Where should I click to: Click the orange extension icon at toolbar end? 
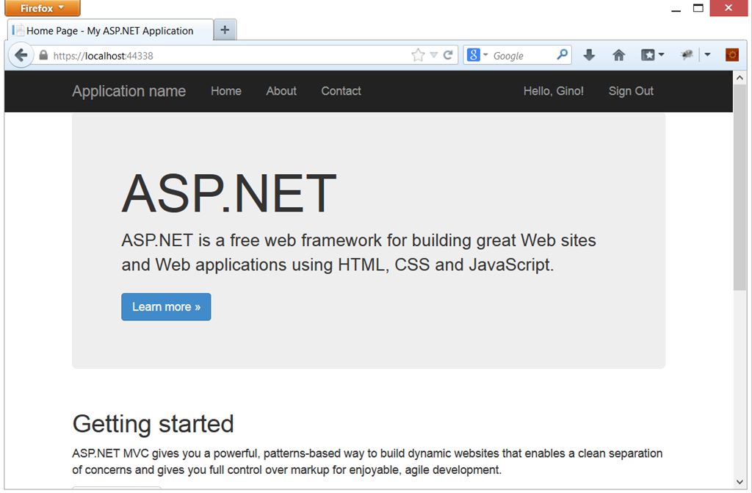pos(732,55)
